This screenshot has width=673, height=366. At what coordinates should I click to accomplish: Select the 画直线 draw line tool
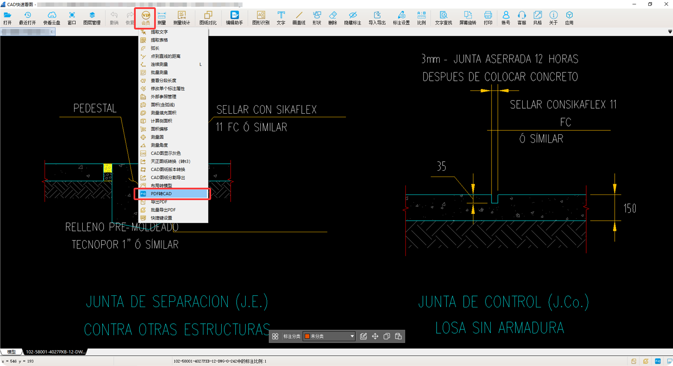click(298, 18)
